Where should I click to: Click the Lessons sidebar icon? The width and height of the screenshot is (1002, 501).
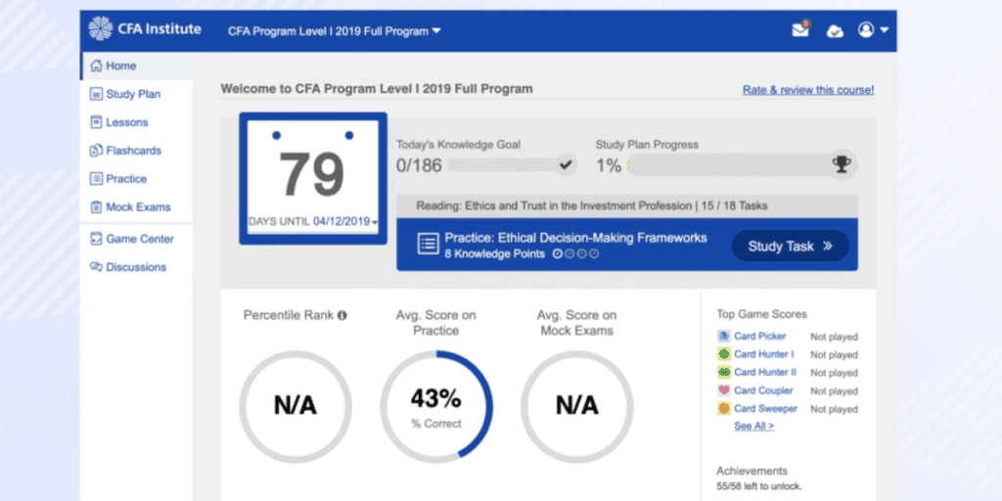[97, 122]
